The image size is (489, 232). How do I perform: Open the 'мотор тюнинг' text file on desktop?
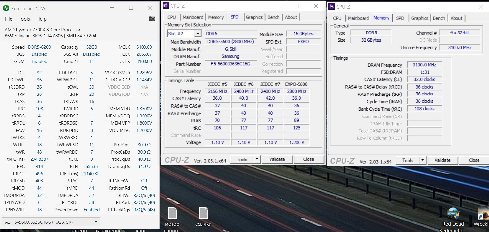(172, 214)
